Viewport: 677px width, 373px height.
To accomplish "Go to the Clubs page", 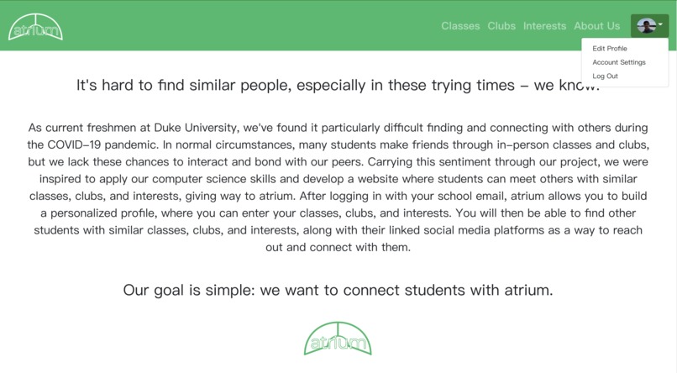I will [501, 26].
